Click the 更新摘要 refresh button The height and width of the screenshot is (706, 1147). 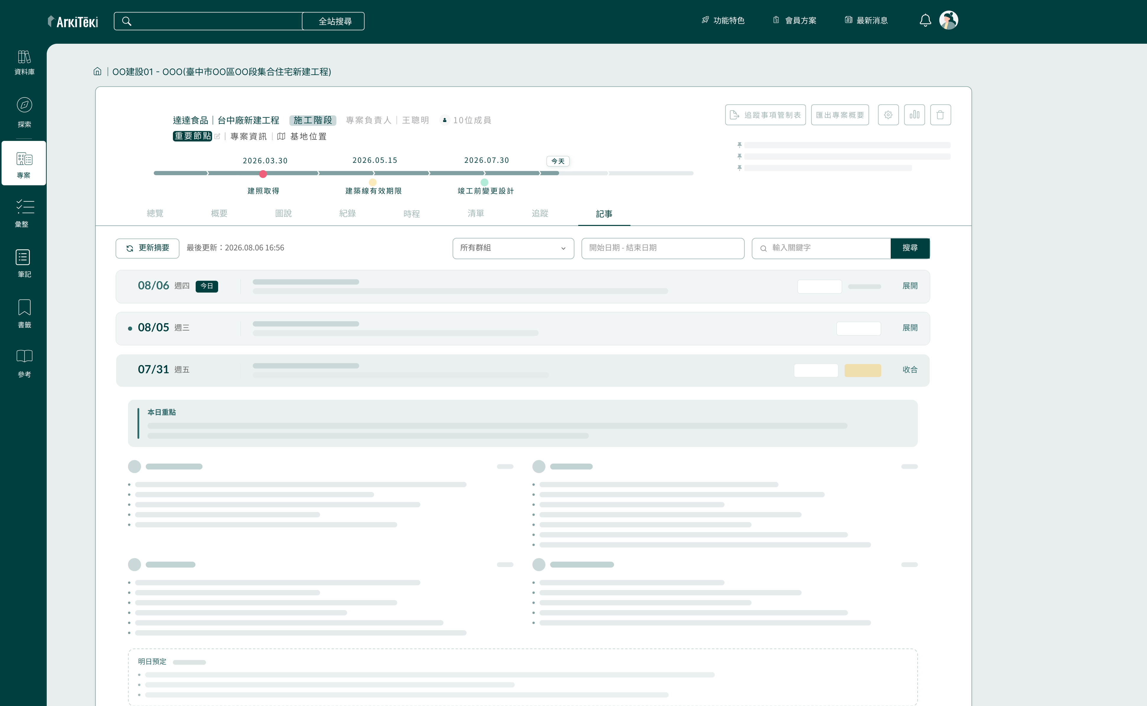point(148,248)
